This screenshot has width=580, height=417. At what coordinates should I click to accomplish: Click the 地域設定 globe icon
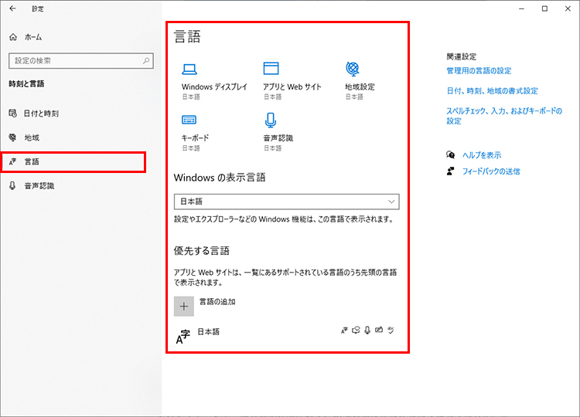pos(353,69)
